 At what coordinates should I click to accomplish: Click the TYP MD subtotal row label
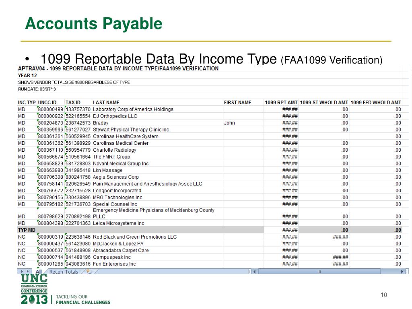point(27,230)
